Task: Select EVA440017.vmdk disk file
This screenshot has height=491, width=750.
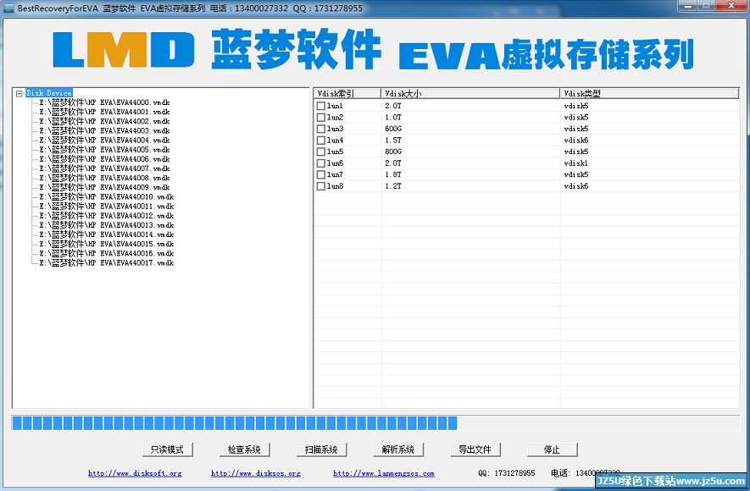Action: pos(106,263)
